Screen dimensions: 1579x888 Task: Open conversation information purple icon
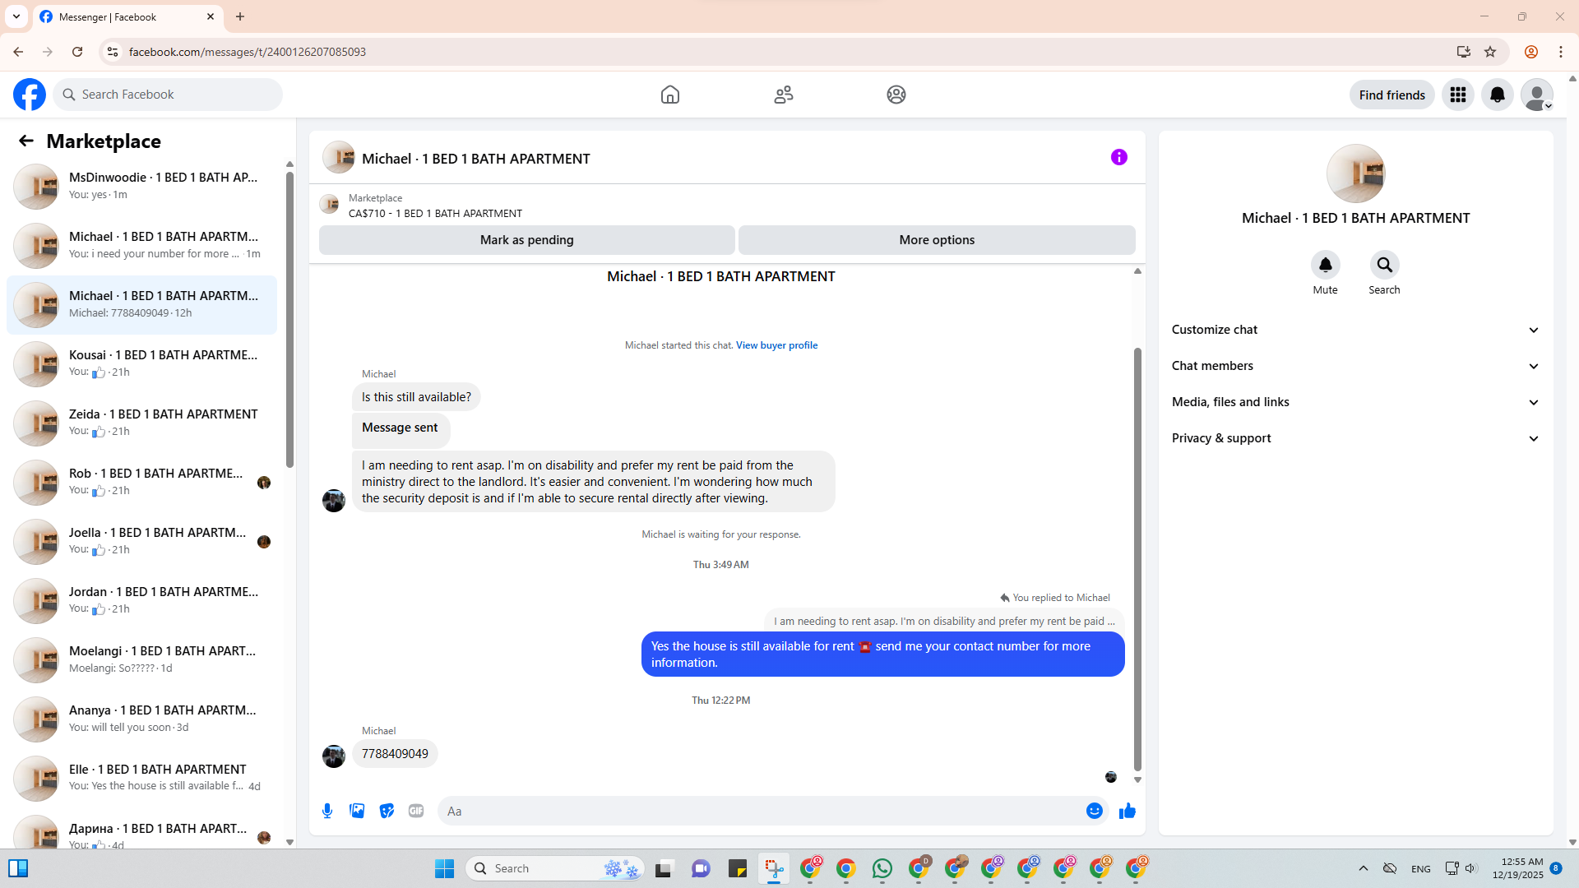(1118, 157)
